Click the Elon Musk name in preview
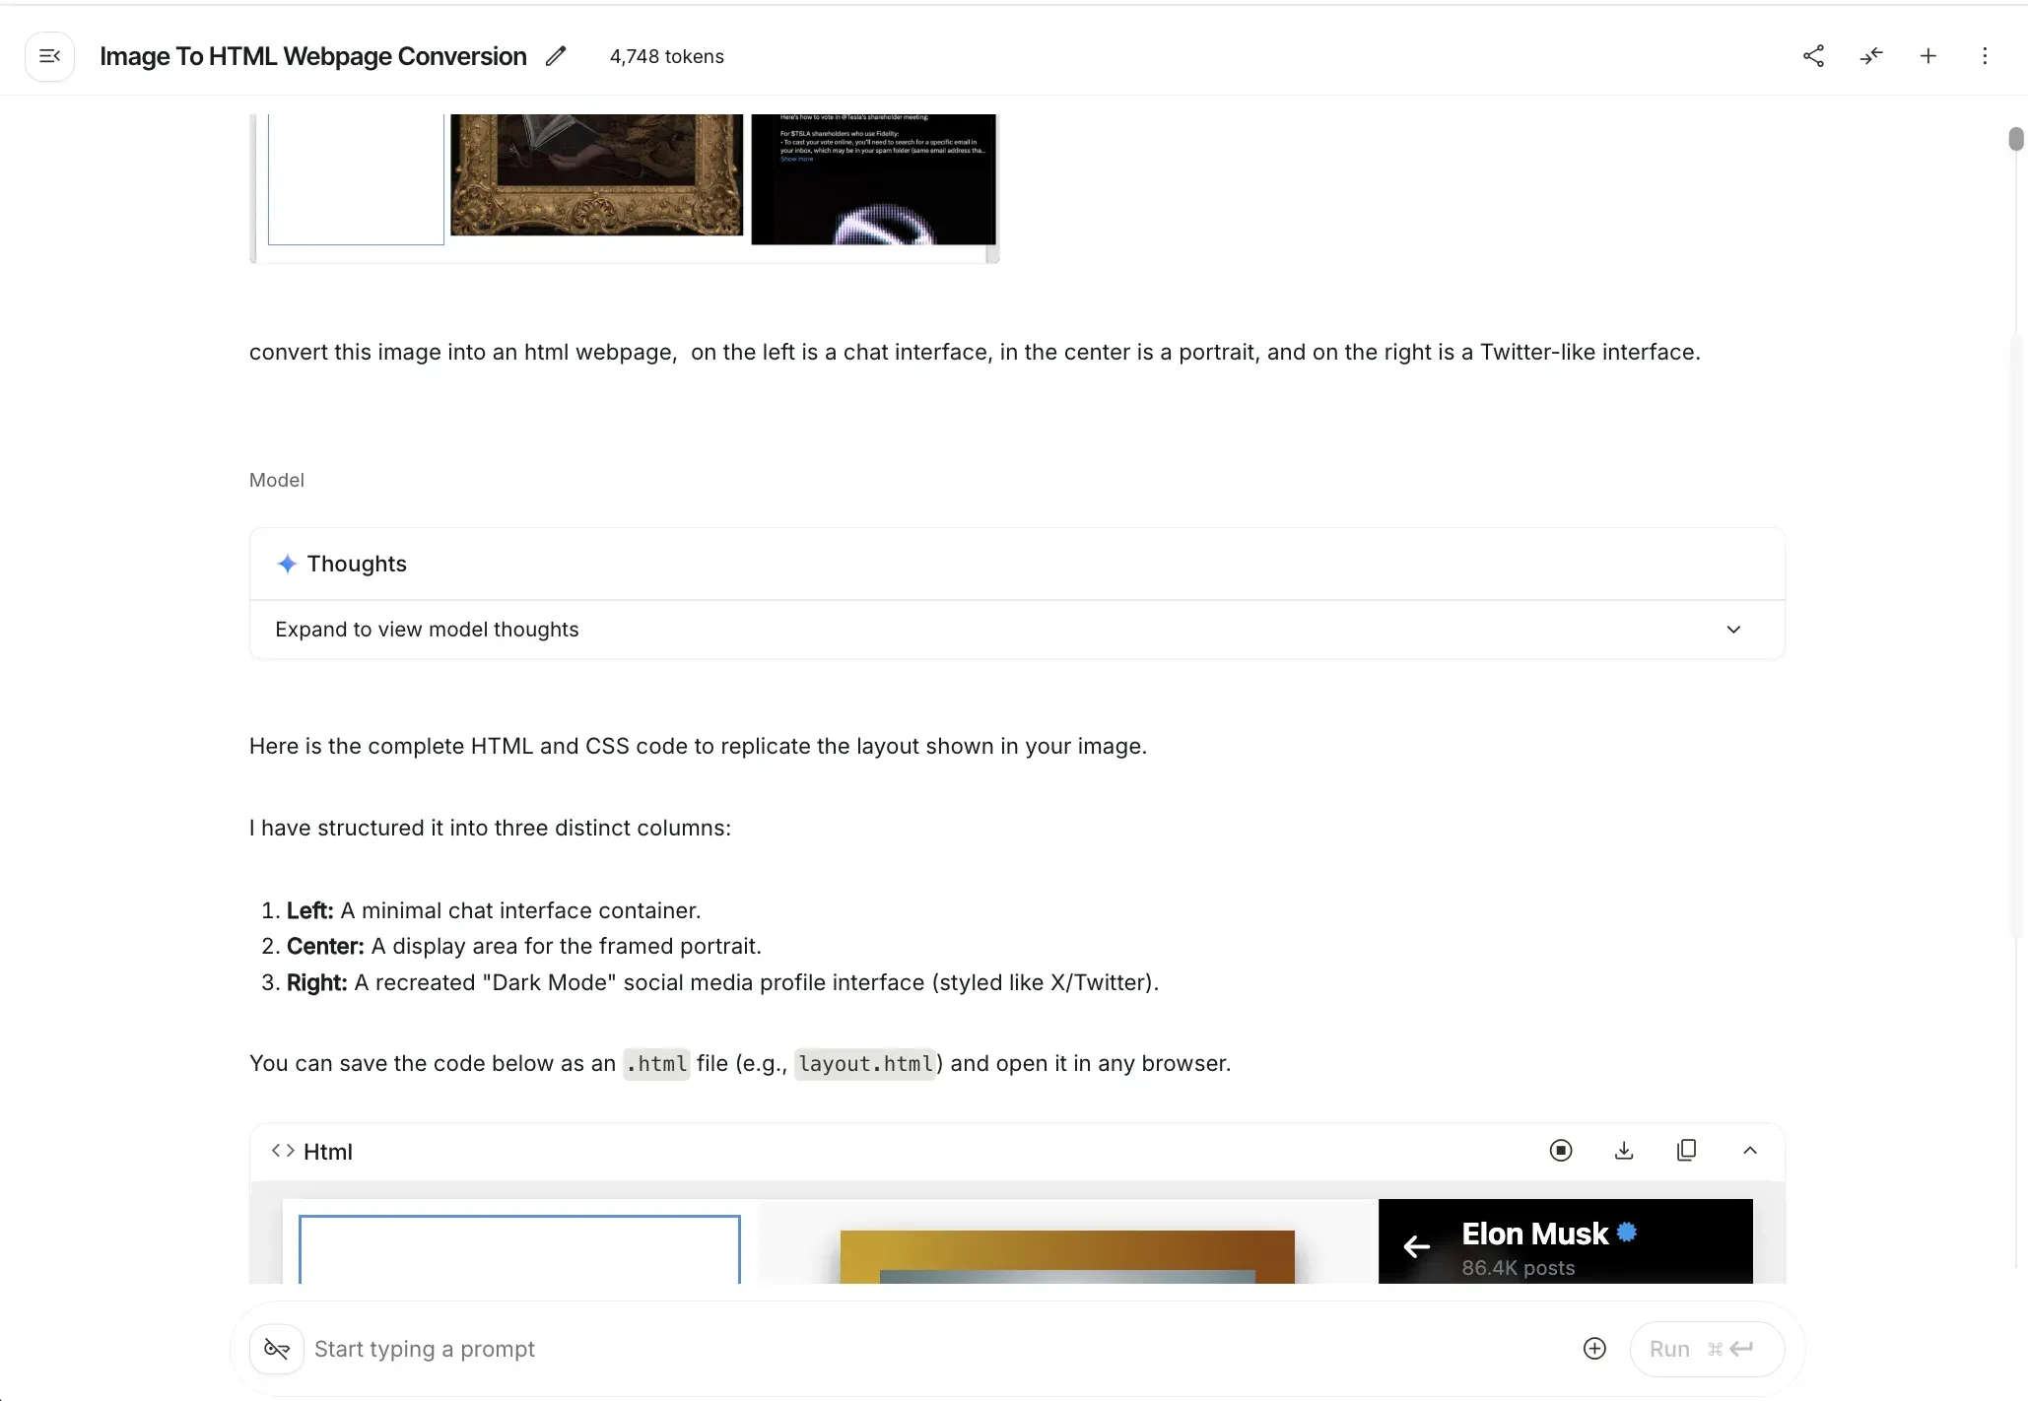This screenshot has height=1401, width=2028. (x=1534, y=1234)
